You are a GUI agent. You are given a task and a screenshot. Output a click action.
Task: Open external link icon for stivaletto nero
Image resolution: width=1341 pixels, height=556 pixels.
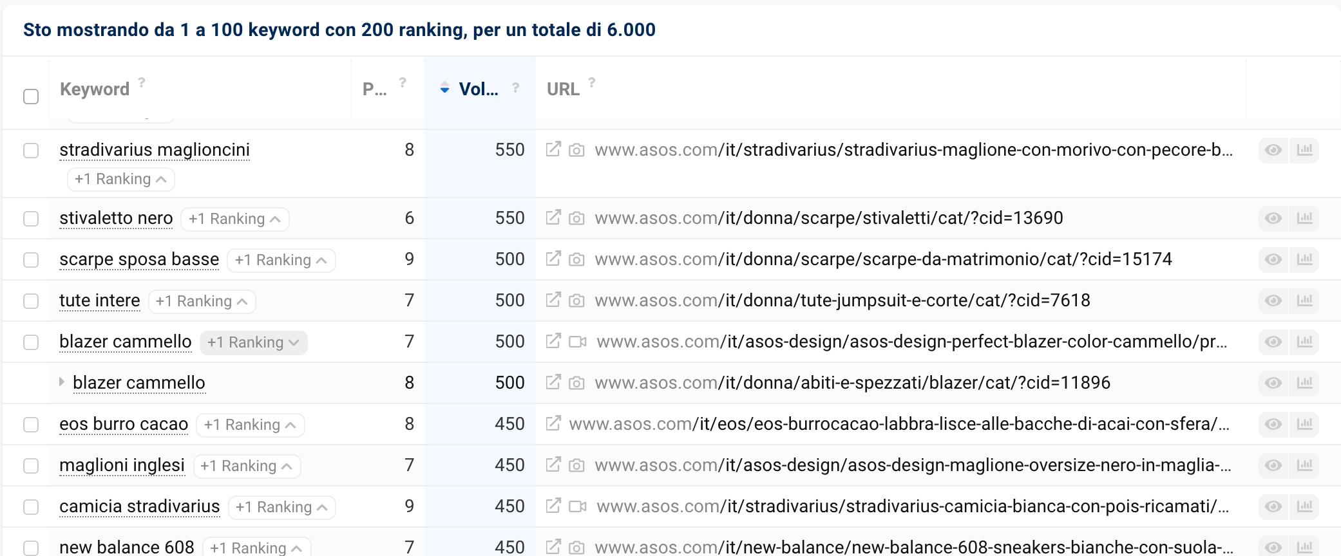click(553, 218)
